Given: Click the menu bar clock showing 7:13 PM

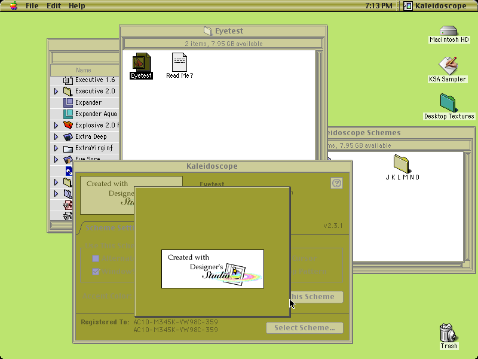Looking at the screenshot, I should pos(379,6).
